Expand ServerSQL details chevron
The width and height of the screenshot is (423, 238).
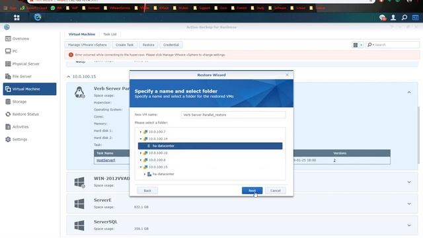409,225
